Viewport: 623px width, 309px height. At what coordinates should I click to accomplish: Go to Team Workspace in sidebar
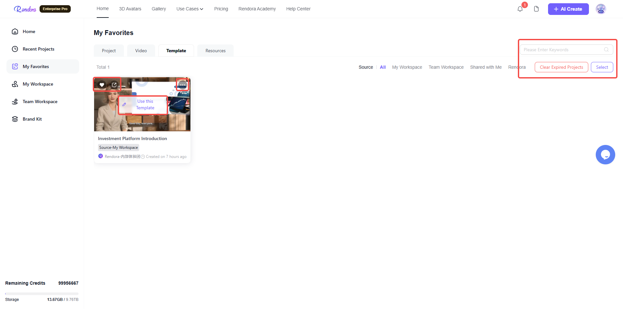click(x=40, y=101)
